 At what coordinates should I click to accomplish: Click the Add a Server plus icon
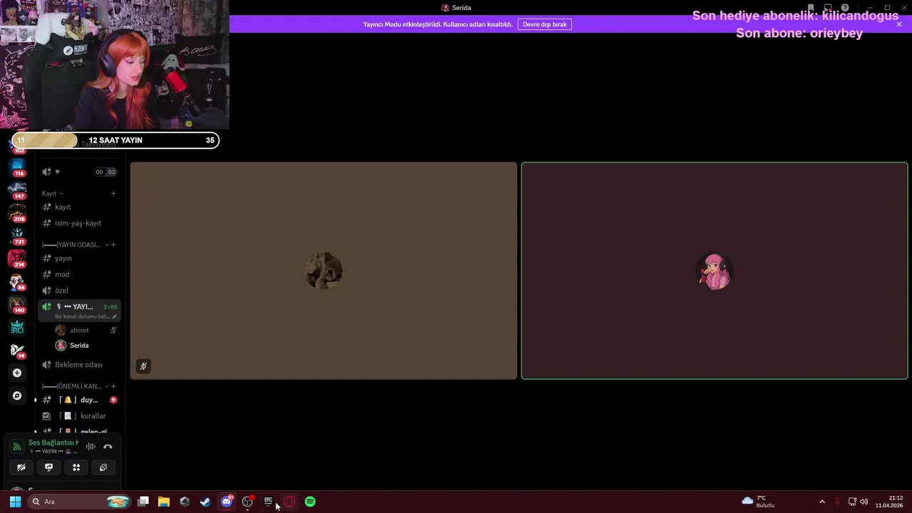pos(17,373)
